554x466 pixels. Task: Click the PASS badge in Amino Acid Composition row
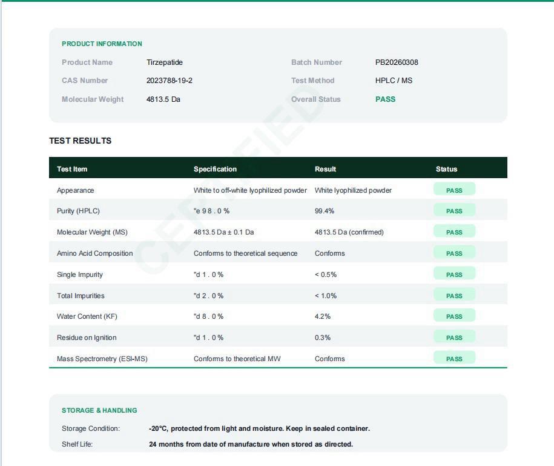tap(454, 253)
